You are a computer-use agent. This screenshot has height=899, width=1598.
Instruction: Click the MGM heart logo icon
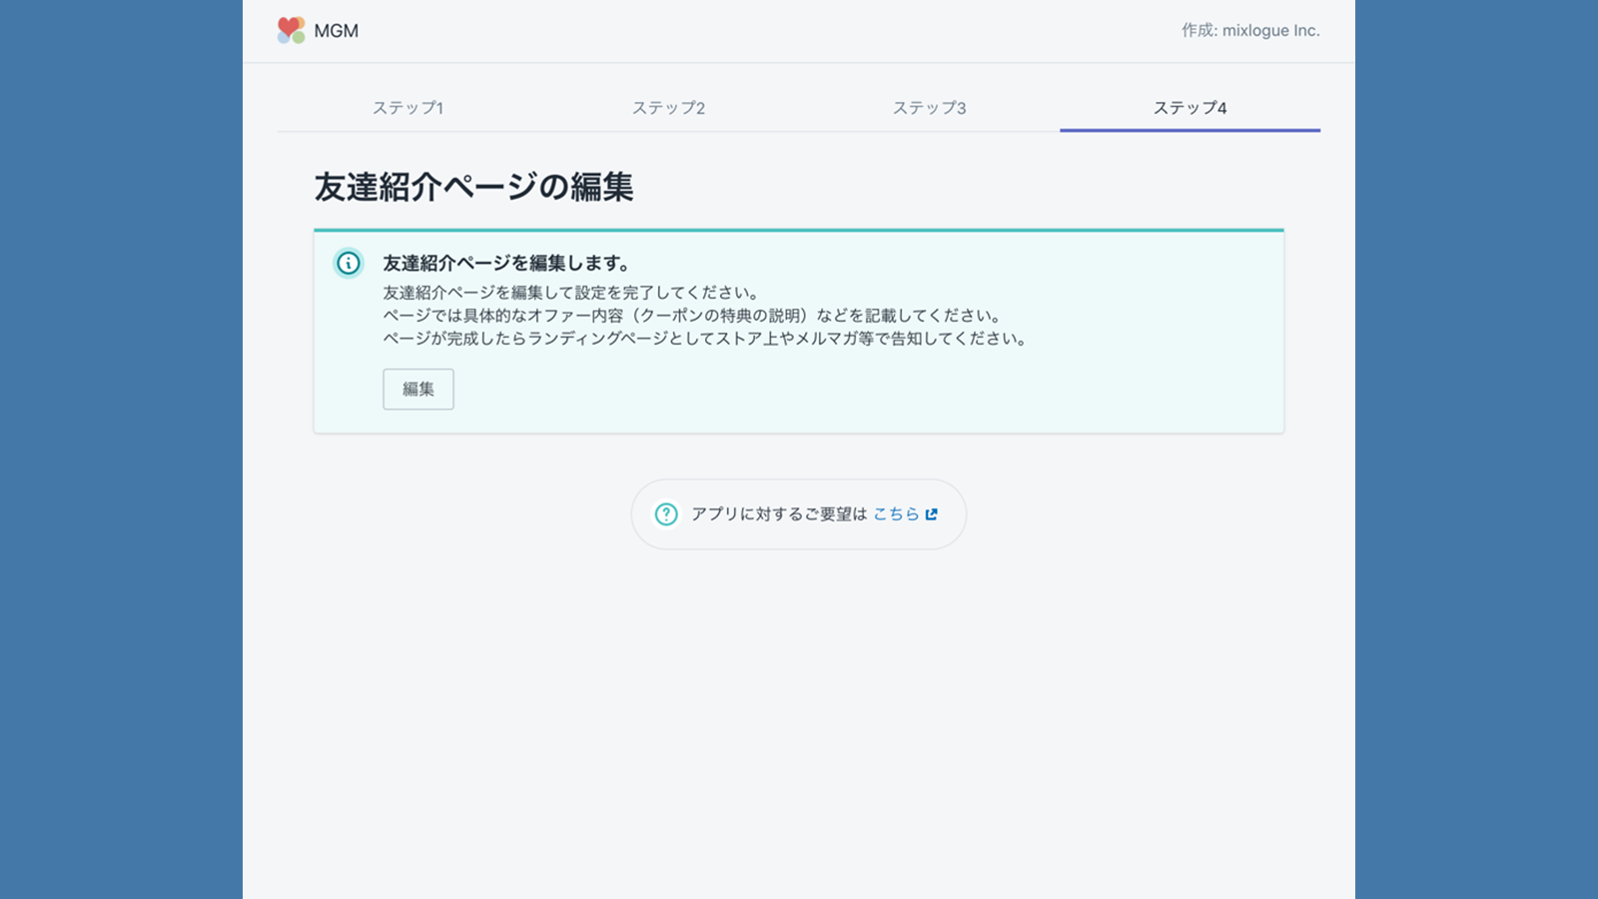291,30
